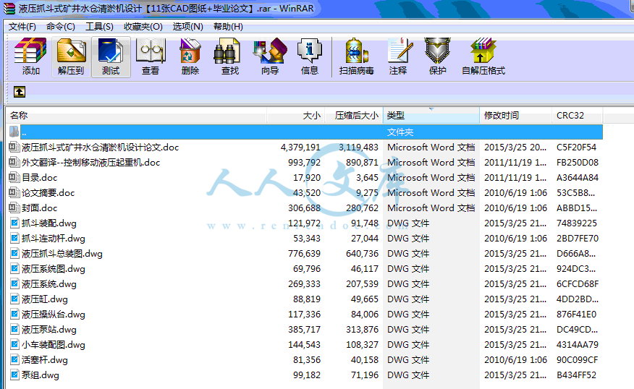The width and height of the screenshot is (634, 389).
Task: Sort by the 类型 column header
Action: click(431, 116)
